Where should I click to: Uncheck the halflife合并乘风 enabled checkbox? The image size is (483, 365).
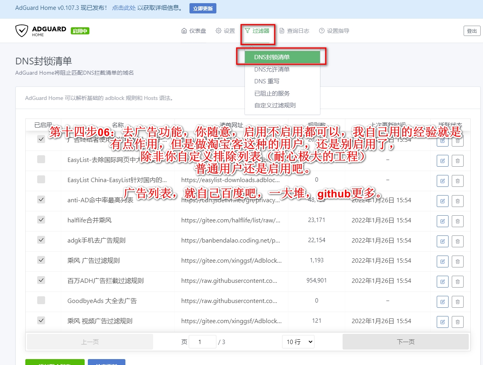click(41, 220)
